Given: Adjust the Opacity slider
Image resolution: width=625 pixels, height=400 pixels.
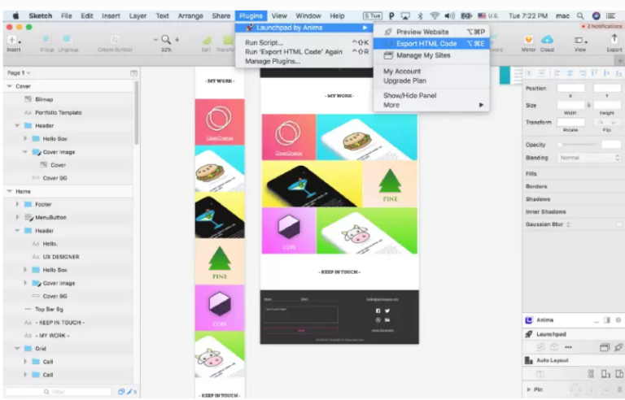Looking at the screenshot, I should [x=577, y=145].
